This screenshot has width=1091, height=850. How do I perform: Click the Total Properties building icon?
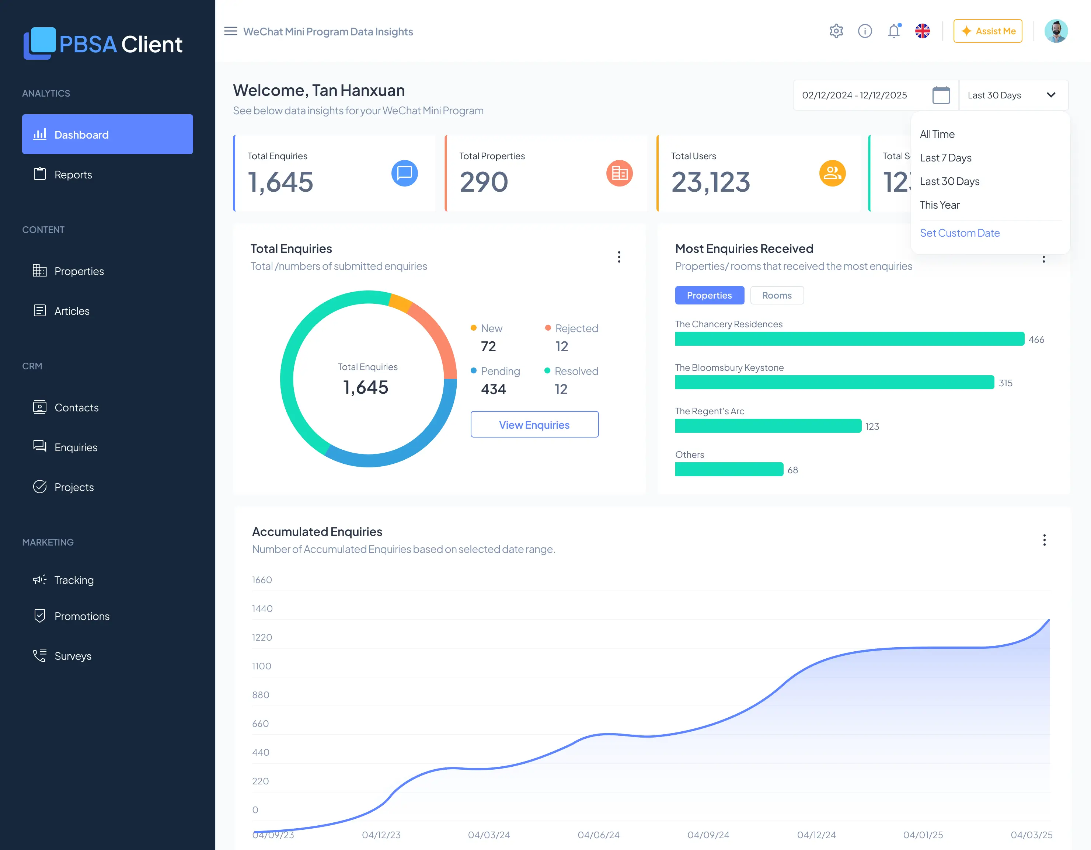tap(620, 173)
